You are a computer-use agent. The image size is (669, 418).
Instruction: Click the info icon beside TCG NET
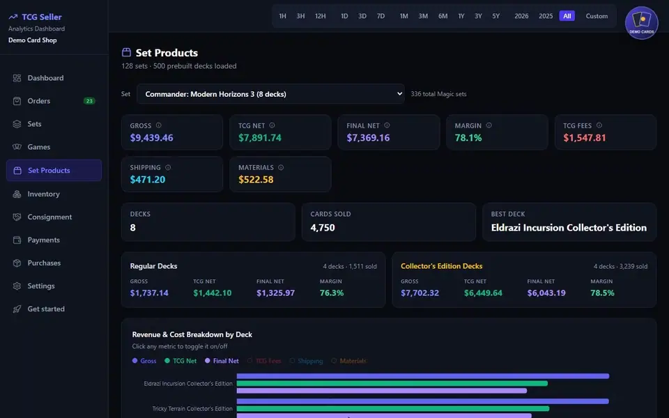pos(272,125)
